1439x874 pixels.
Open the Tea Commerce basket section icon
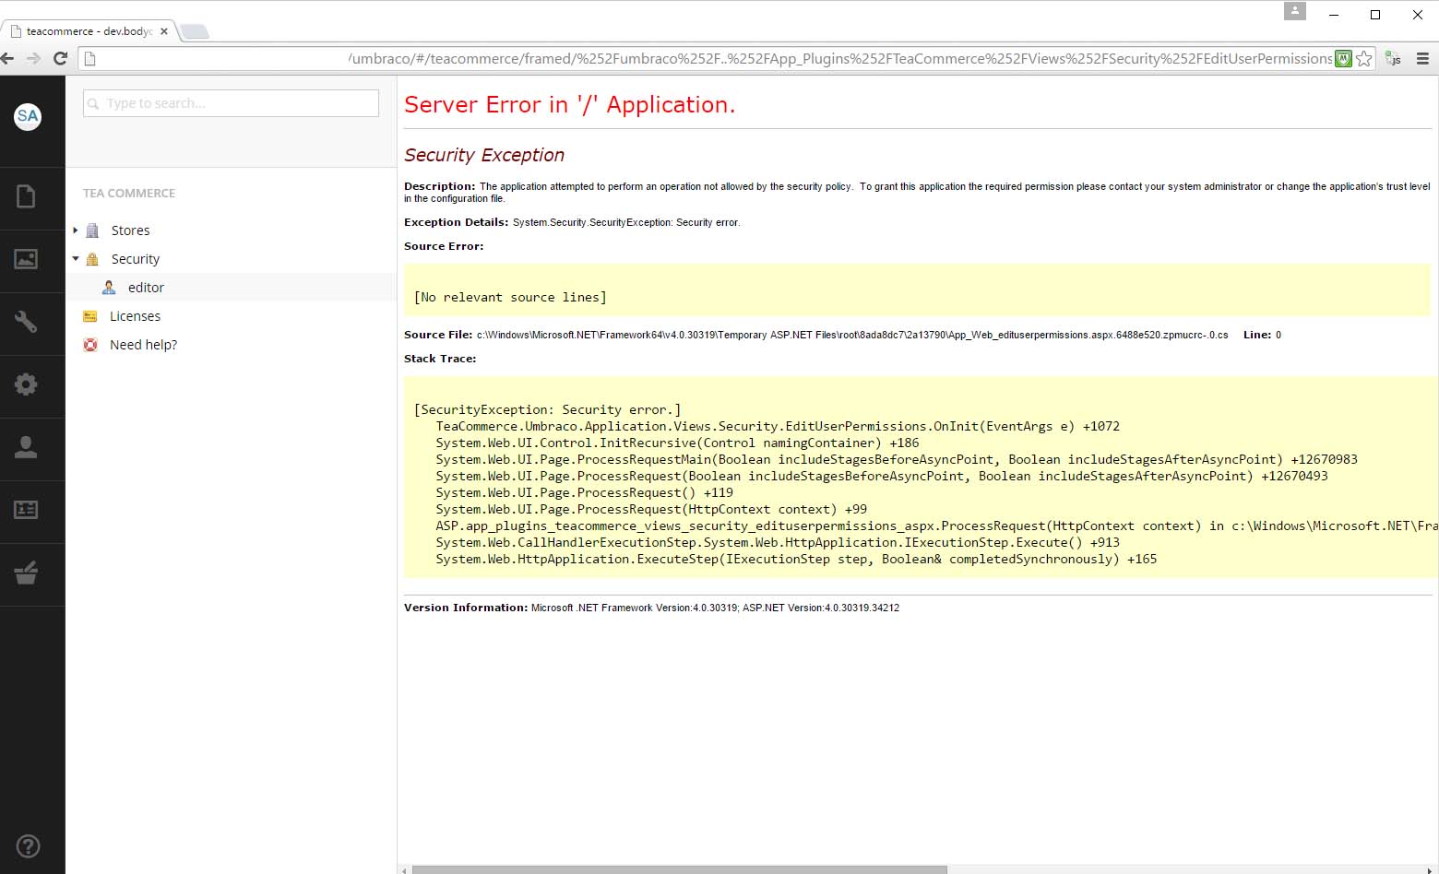tap(26, 573)
